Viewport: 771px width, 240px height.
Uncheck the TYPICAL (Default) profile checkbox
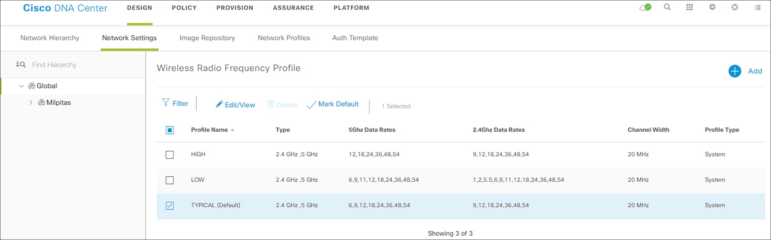click(170, 206)
